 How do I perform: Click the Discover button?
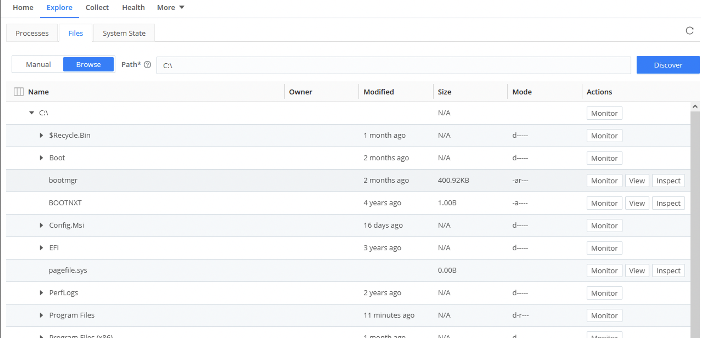tap(668, 65)
